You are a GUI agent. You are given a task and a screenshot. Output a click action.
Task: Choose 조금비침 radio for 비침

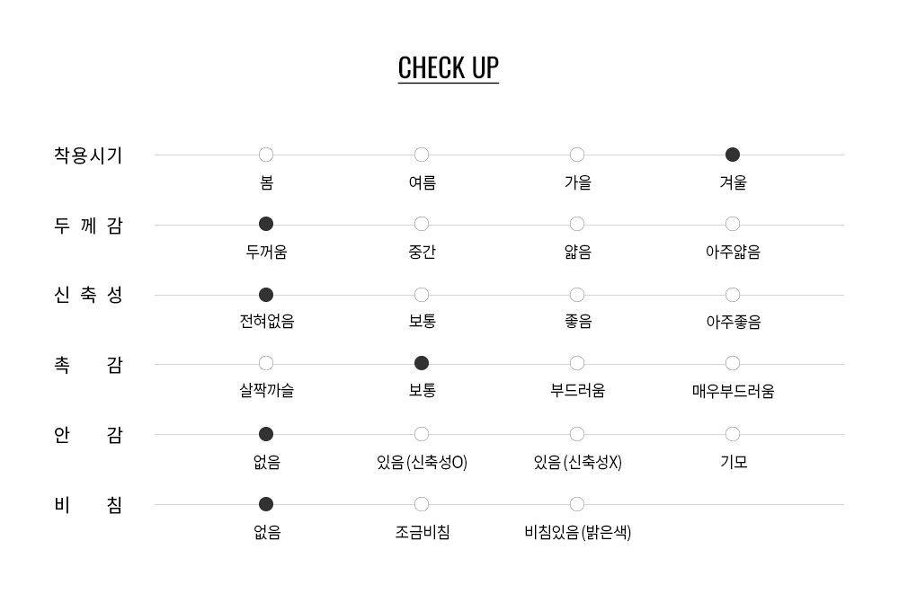pos(422,504)
